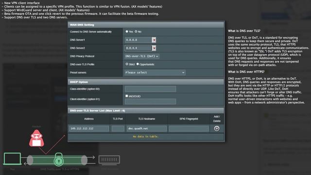Click the TLS Port column header
311x175 pixels.
tap(118, 119)
